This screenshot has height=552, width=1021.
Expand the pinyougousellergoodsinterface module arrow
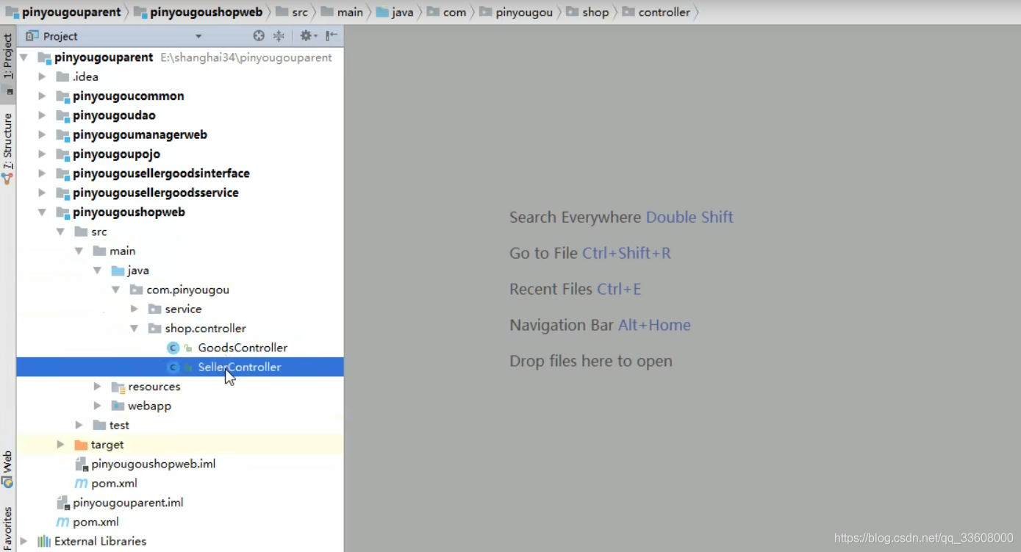click(42, 173)
